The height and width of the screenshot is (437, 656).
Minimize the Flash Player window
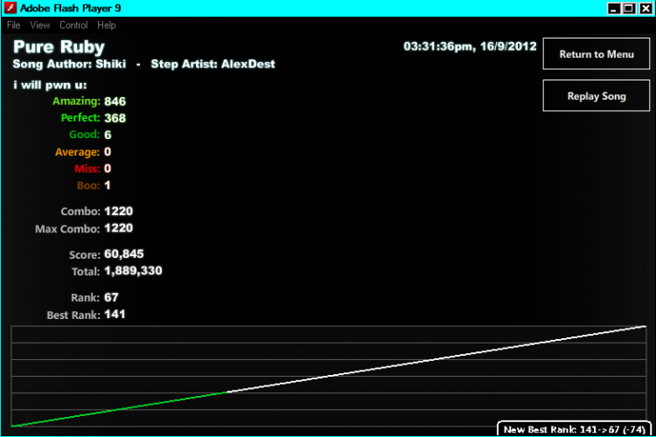tap(613, 9)
